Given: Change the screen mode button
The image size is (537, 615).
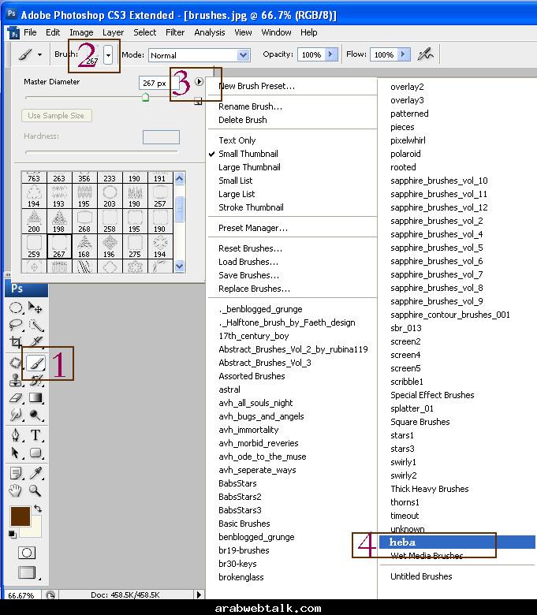Looking at the screenshot, I should coord(27,572).
